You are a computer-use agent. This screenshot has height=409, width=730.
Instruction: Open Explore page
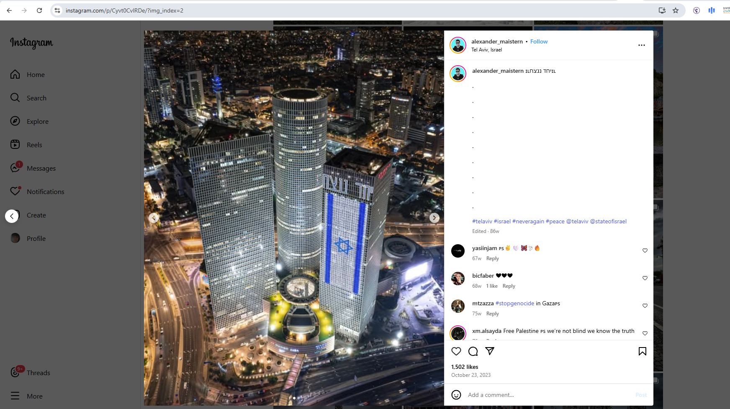pos(37,121)
